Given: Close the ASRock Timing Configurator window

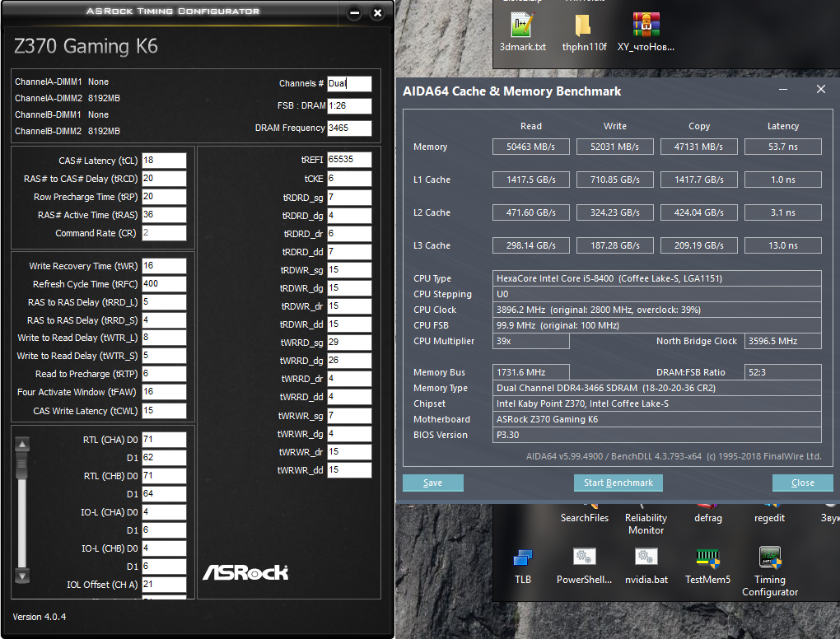Looking at the screenshot, I should 377,13.
